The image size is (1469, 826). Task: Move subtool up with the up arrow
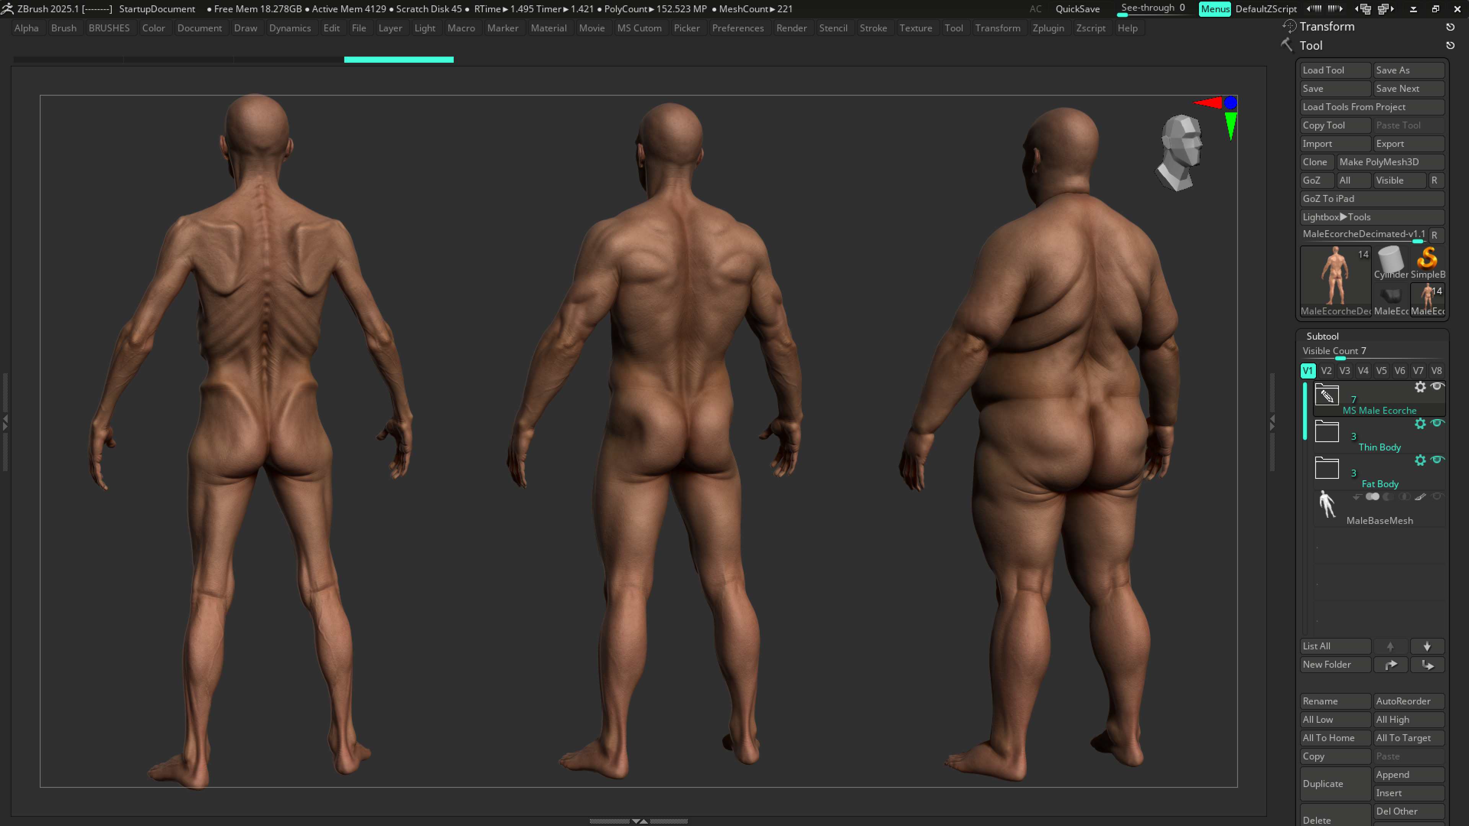point(1390,646)
